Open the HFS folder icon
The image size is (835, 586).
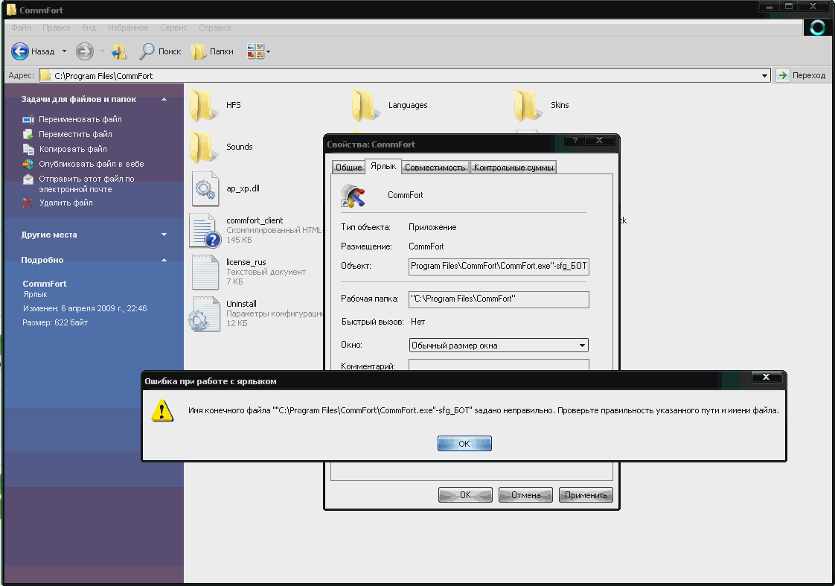(203, 105)
